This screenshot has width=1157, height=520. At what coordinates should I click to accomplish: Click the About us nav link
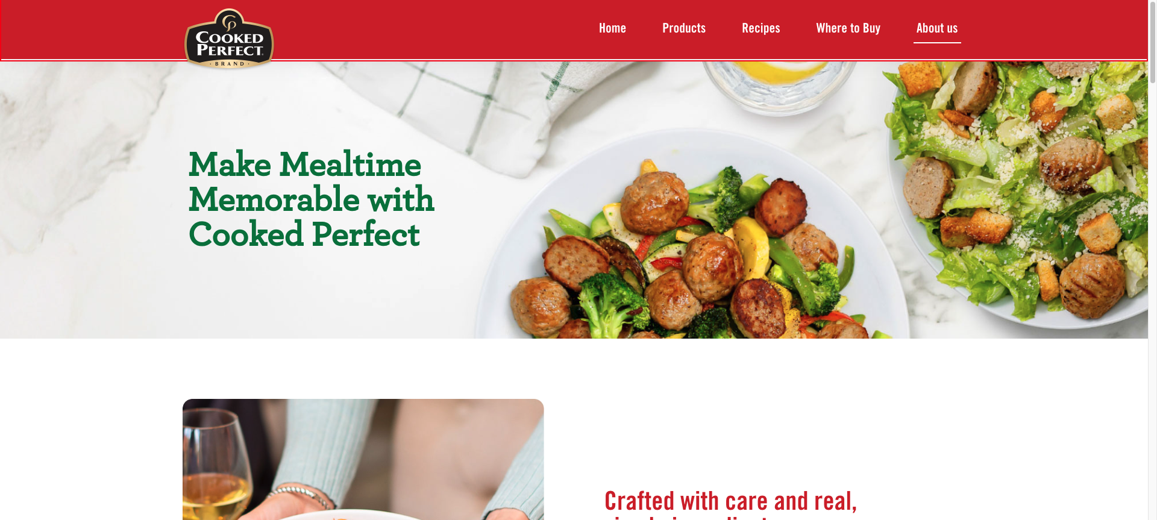pyautogui.click(x=937, y=28)
